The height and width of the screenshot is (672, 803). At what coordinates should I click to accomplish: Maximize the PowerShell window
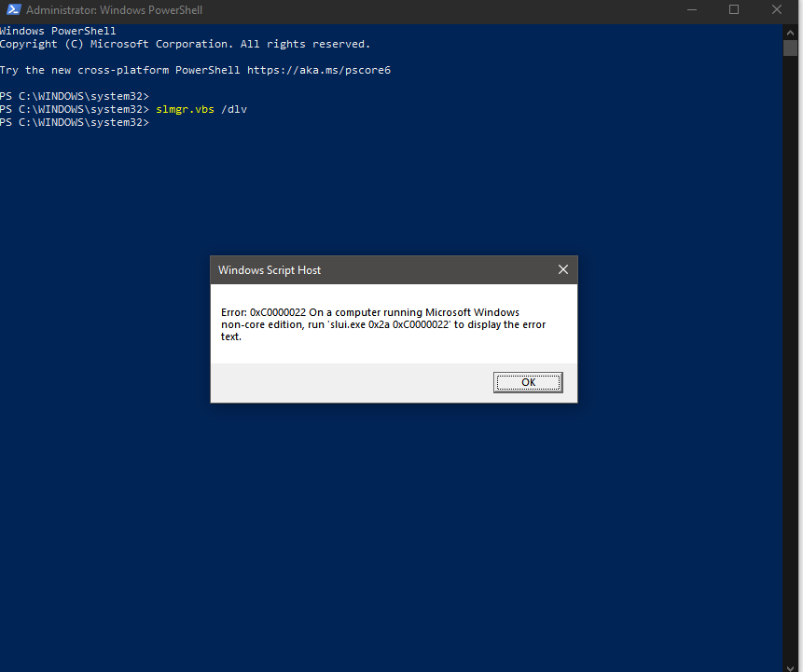click(734, 9)
